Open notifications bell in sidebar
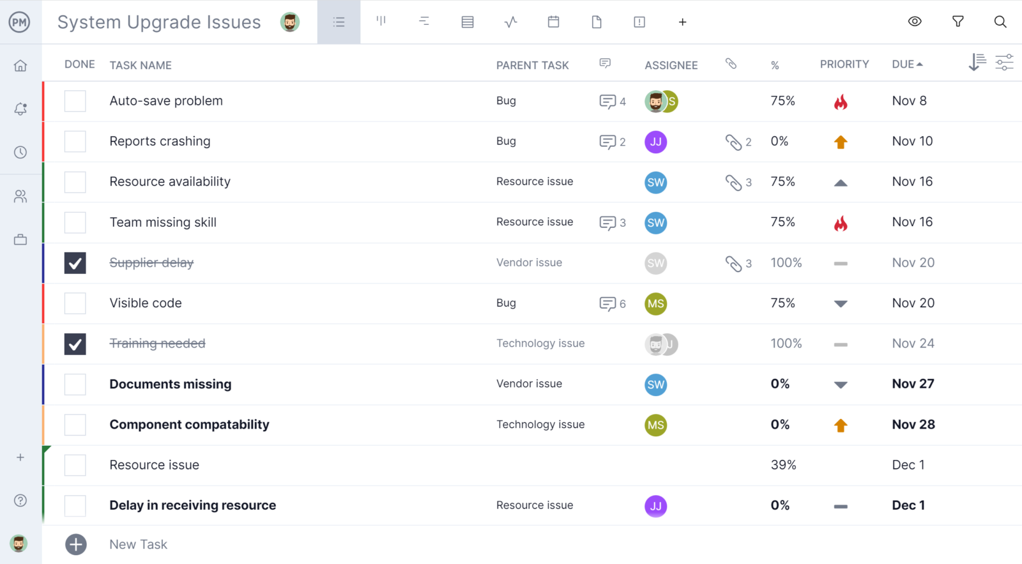 [x=20, y=109]
